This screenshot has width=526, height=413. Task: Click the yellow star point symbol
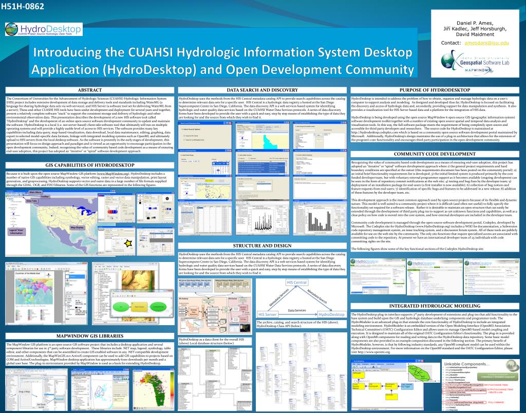click(128, 243)
